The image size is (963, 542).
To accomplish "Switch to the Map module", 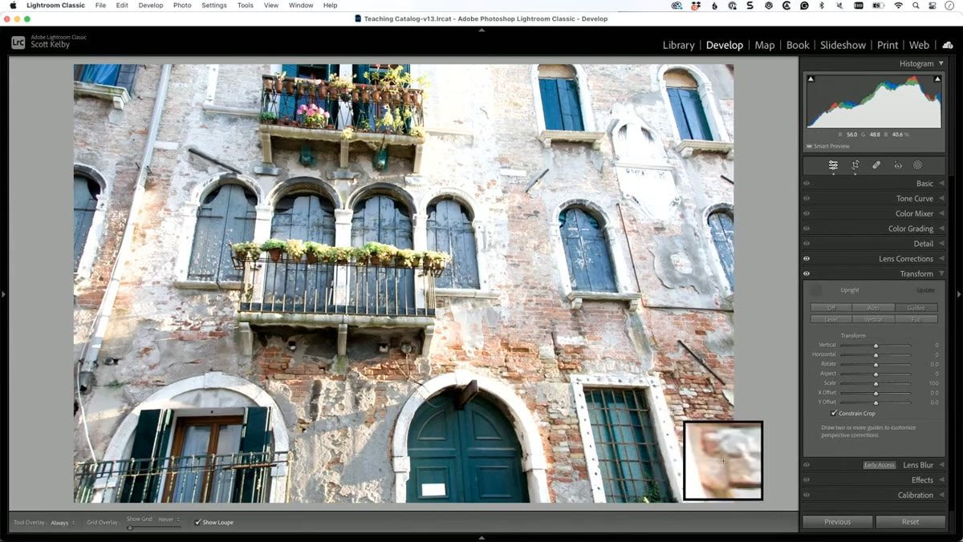I will click(x=765, y=45).
